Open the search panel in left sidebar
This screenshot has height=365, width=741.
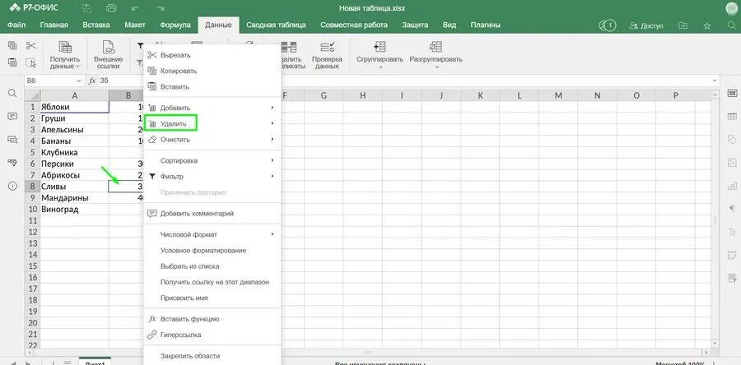12,94
